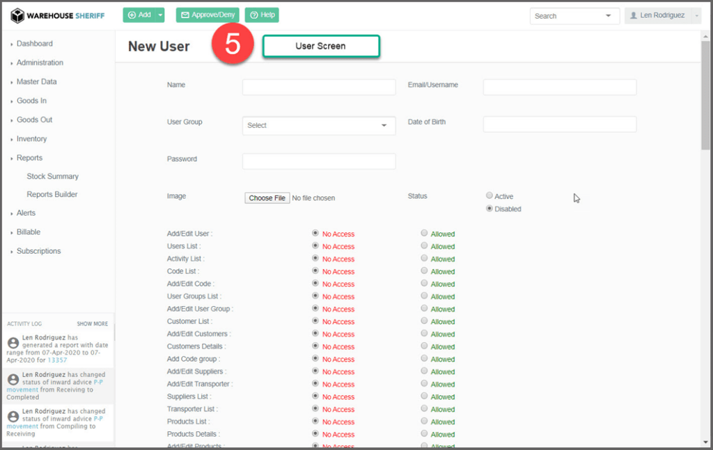
Task: Expand the User Group select dropdown
Action: click(x=318, y=125)
